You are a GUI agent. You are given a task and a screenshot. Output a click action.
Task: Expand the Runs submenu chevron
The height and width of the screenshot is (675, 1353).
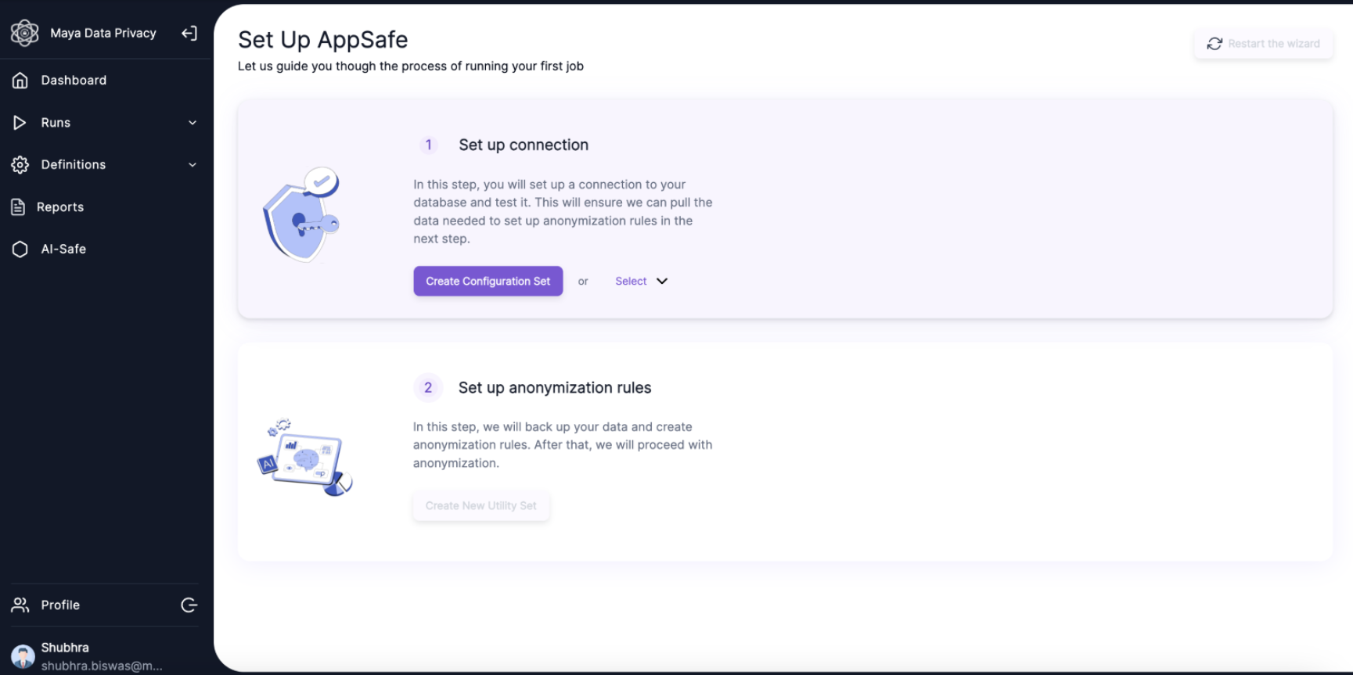193,123
